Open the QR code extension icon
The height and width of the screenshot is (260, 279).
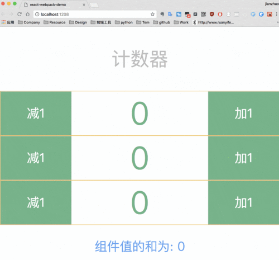[204, 14]
